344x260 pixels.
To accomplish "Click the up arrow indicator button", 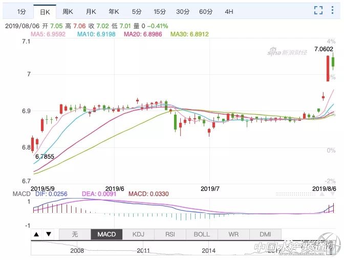I will 36,234.
